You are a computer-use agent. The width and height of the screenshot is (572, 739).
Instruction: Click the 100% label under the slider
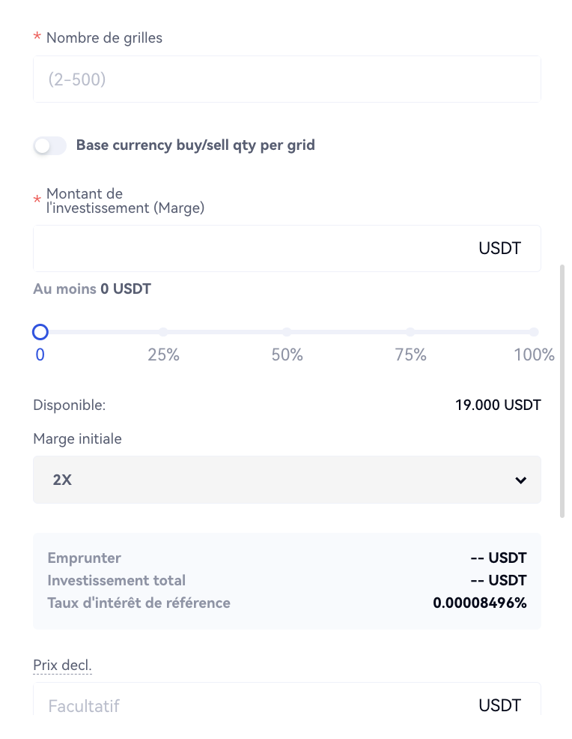point(534,355)
